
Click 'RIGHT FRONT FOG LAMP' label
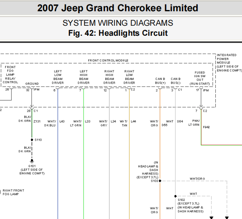click(13, 192)
